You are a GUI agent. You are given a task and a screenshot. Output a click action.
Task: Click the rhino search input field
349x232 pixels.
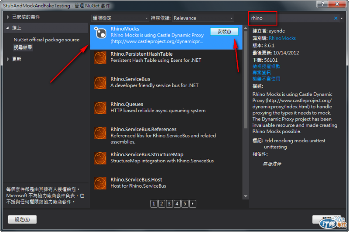[291, 18]
